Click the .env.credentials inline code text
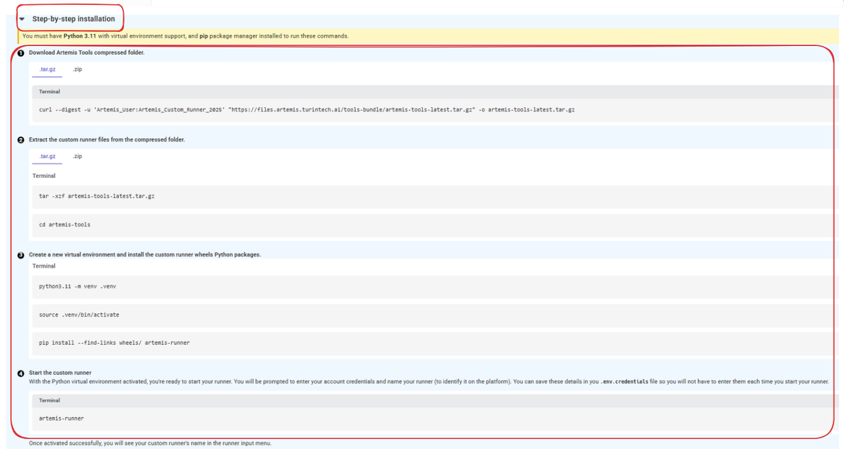This screenshot has height=458, width=844. tap(625, 381)
